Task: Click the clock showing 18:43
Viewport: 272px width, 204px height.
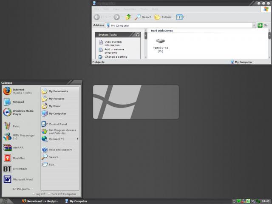Action: [x=266, y=201]
